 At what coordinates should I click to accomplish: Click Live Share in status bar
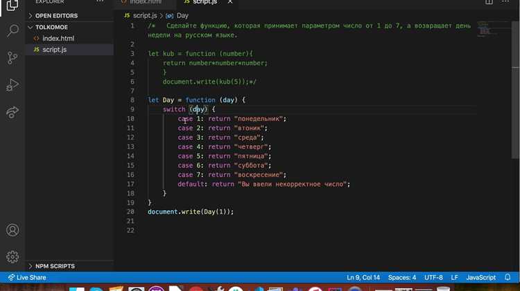pos(27,277)
